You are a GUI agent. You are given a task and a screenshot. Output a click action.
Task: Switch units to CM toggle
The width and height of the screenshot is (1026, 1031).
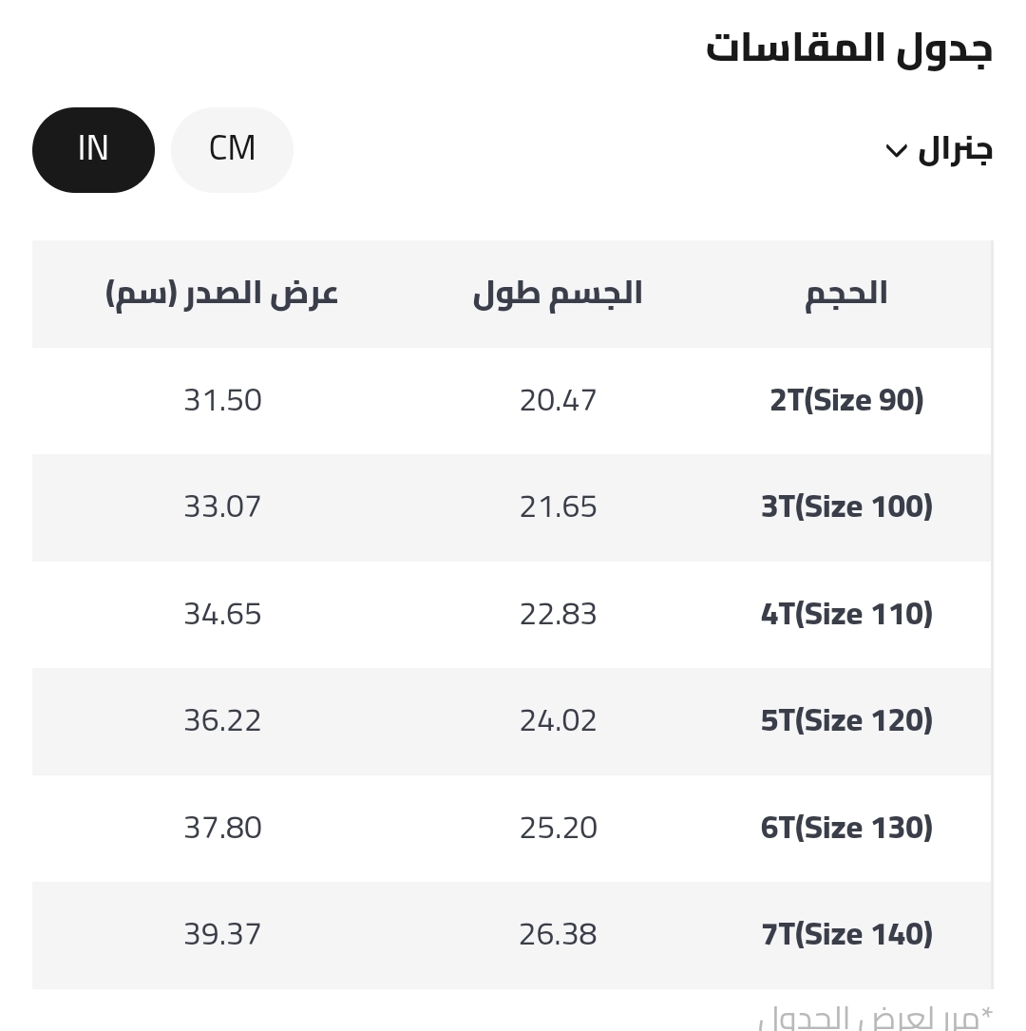(232, 150)
